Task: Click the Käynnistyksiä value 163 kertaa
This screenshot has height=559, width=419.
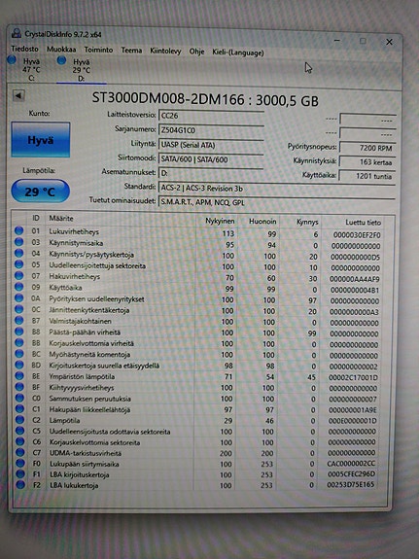Action: click(x=367, y=162)
